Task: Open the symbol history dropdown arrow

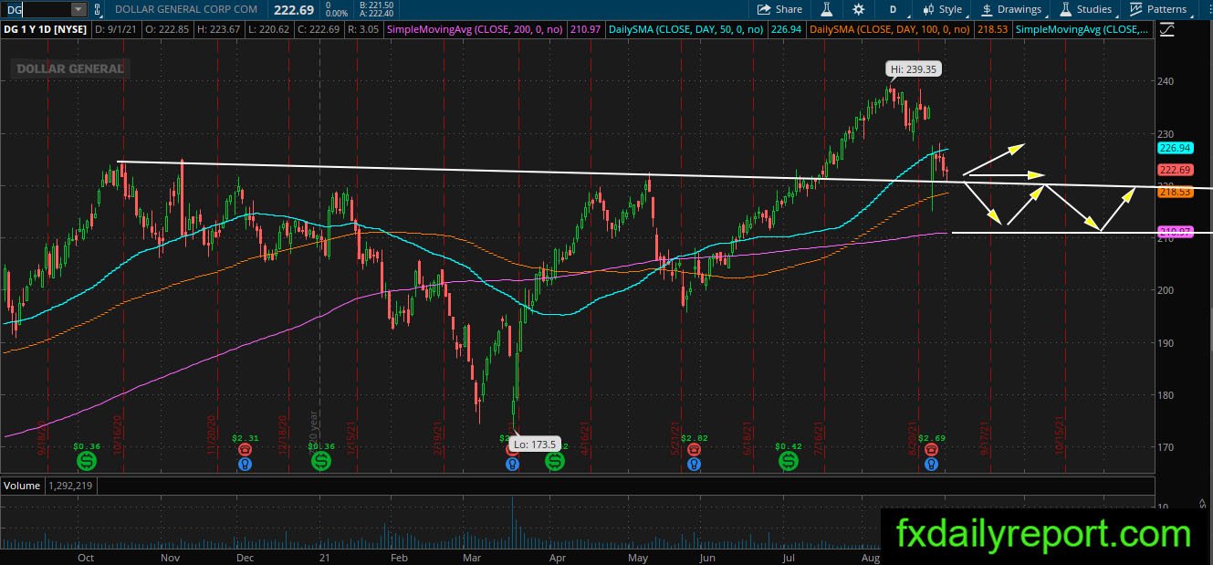Action: (x=78, y=9)
